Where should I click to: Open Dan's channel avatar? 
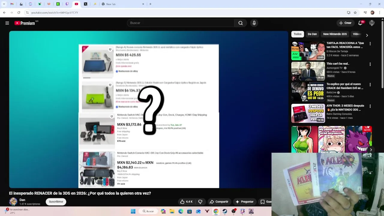[x=13, y=202]
